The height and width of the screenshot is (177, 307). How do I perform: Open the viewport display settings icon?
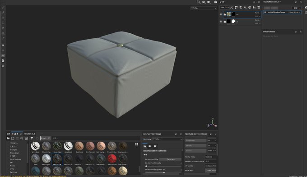point(155,146)
